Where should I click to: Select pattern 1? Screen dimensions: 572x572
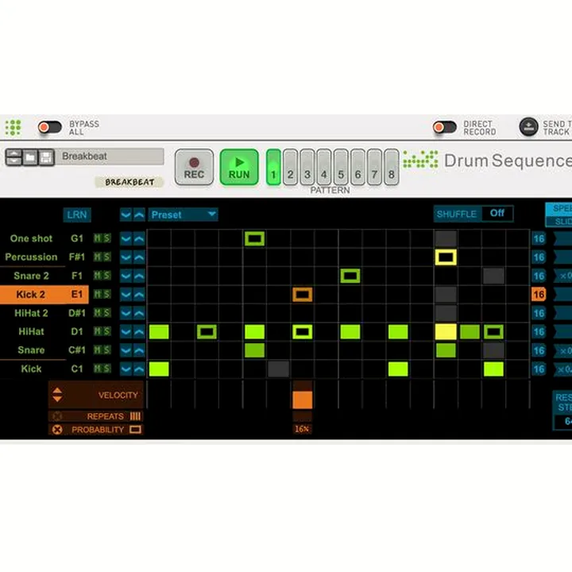(273, 167)
